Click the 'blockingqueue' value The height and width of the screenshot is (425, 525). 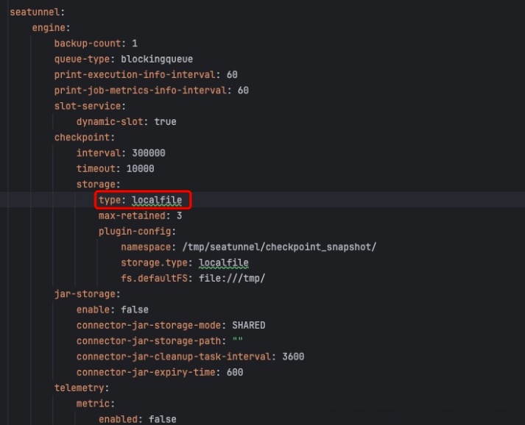(x=157, y=59)
